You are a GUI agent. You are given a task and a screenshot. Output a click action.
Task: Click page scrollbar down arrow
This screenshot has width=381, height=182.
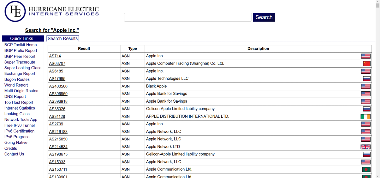378,176
